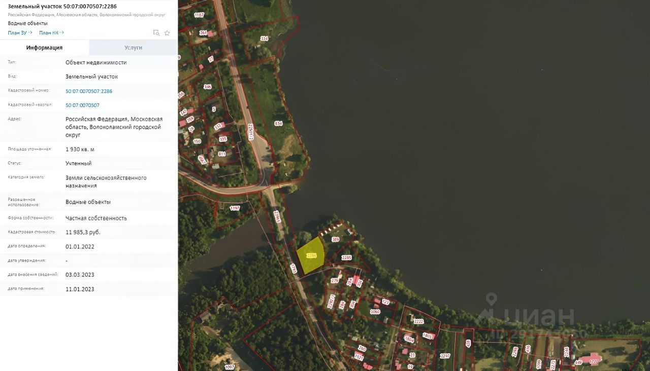Select parcel 389 on the map
The height and width of the screenshot is (371, 650).
(335, 239)
